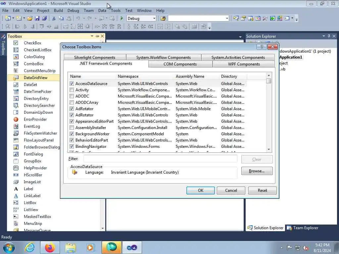Open Windows Explorer folder in taskbar
Screen dimensions: 339x254
point(71,247)
